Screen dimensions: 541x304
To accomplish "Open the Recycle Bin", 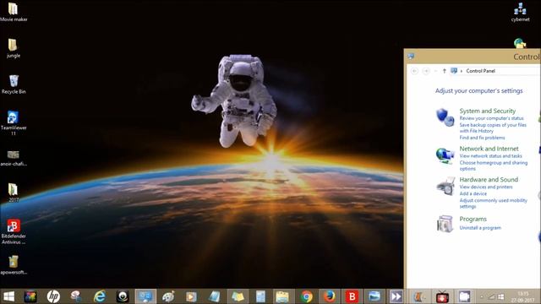I will click(x=14, y=84).
